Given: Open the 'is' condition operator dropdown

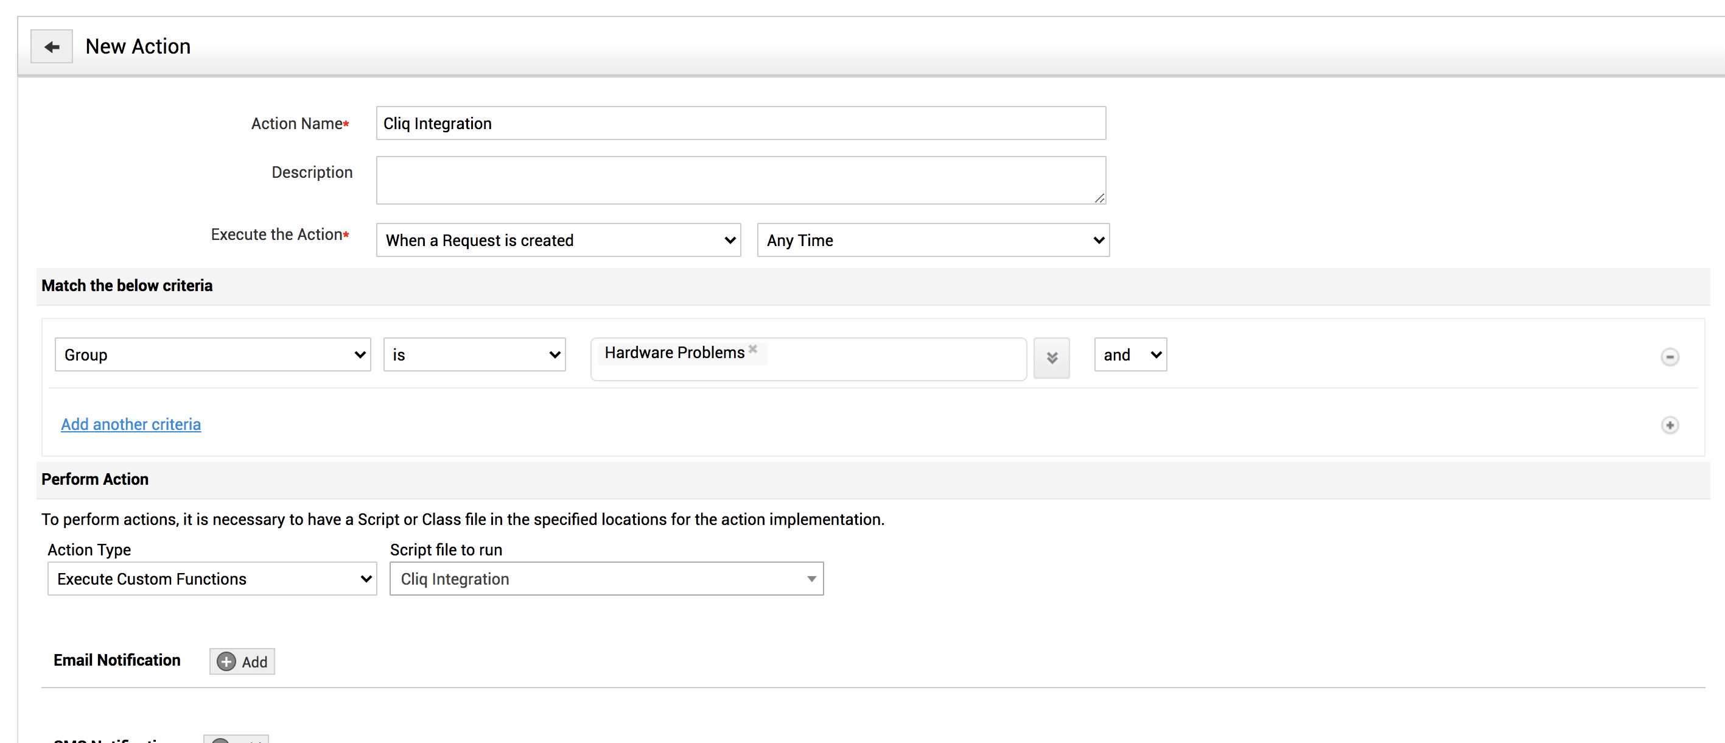Looking at the screenshot, I should coord(474,355).
